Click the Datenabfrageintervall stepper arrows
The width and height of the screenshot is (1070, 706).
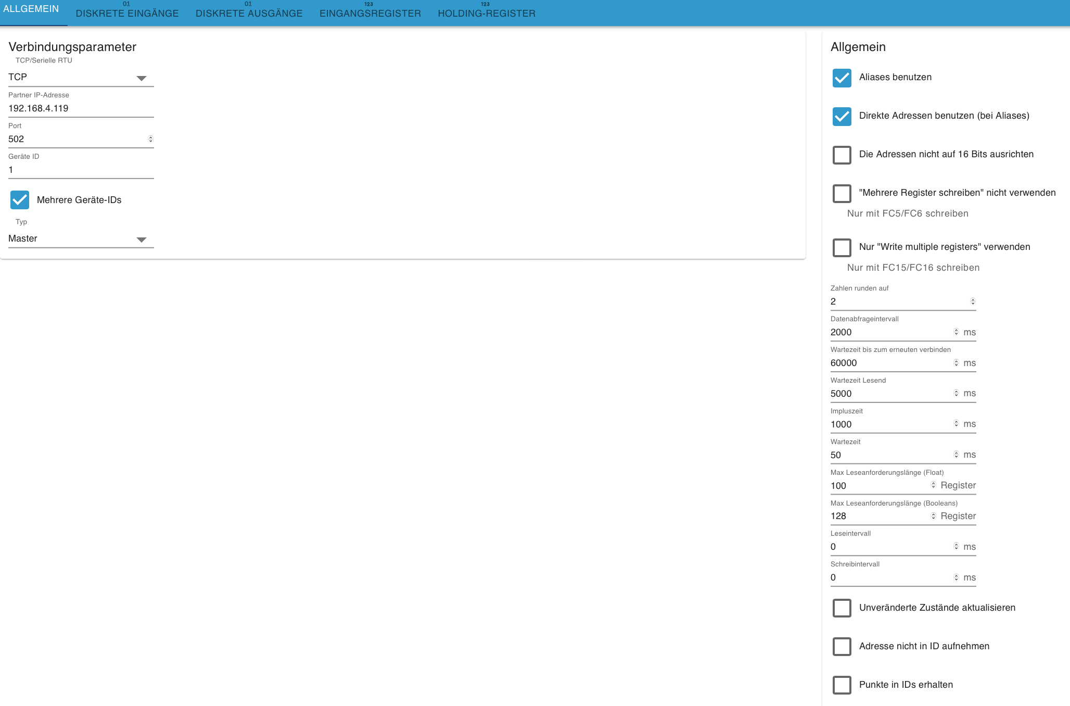point(956,332)
